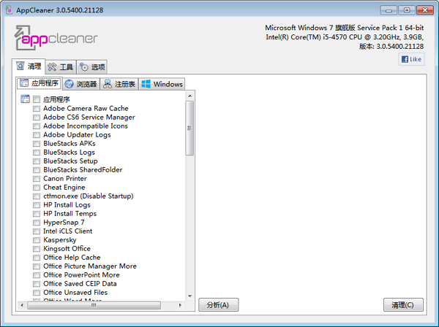This screenshot has height=327, width=439.
Task: Click the Kingsoft Office label text
Action: point(67,249)
